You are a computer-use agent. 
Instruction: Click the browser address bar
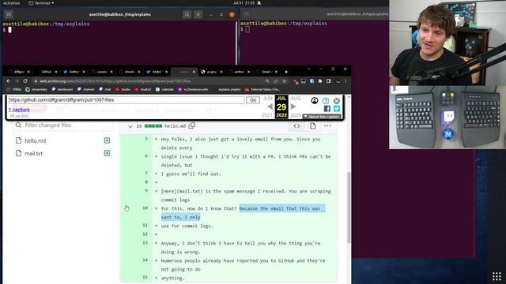[x=149, y=81]
